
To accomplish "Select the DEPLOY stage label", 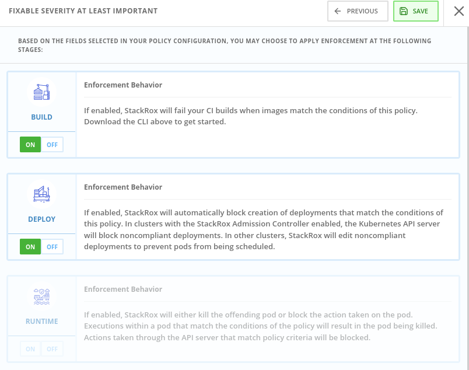I will click(x=41, y=219).
